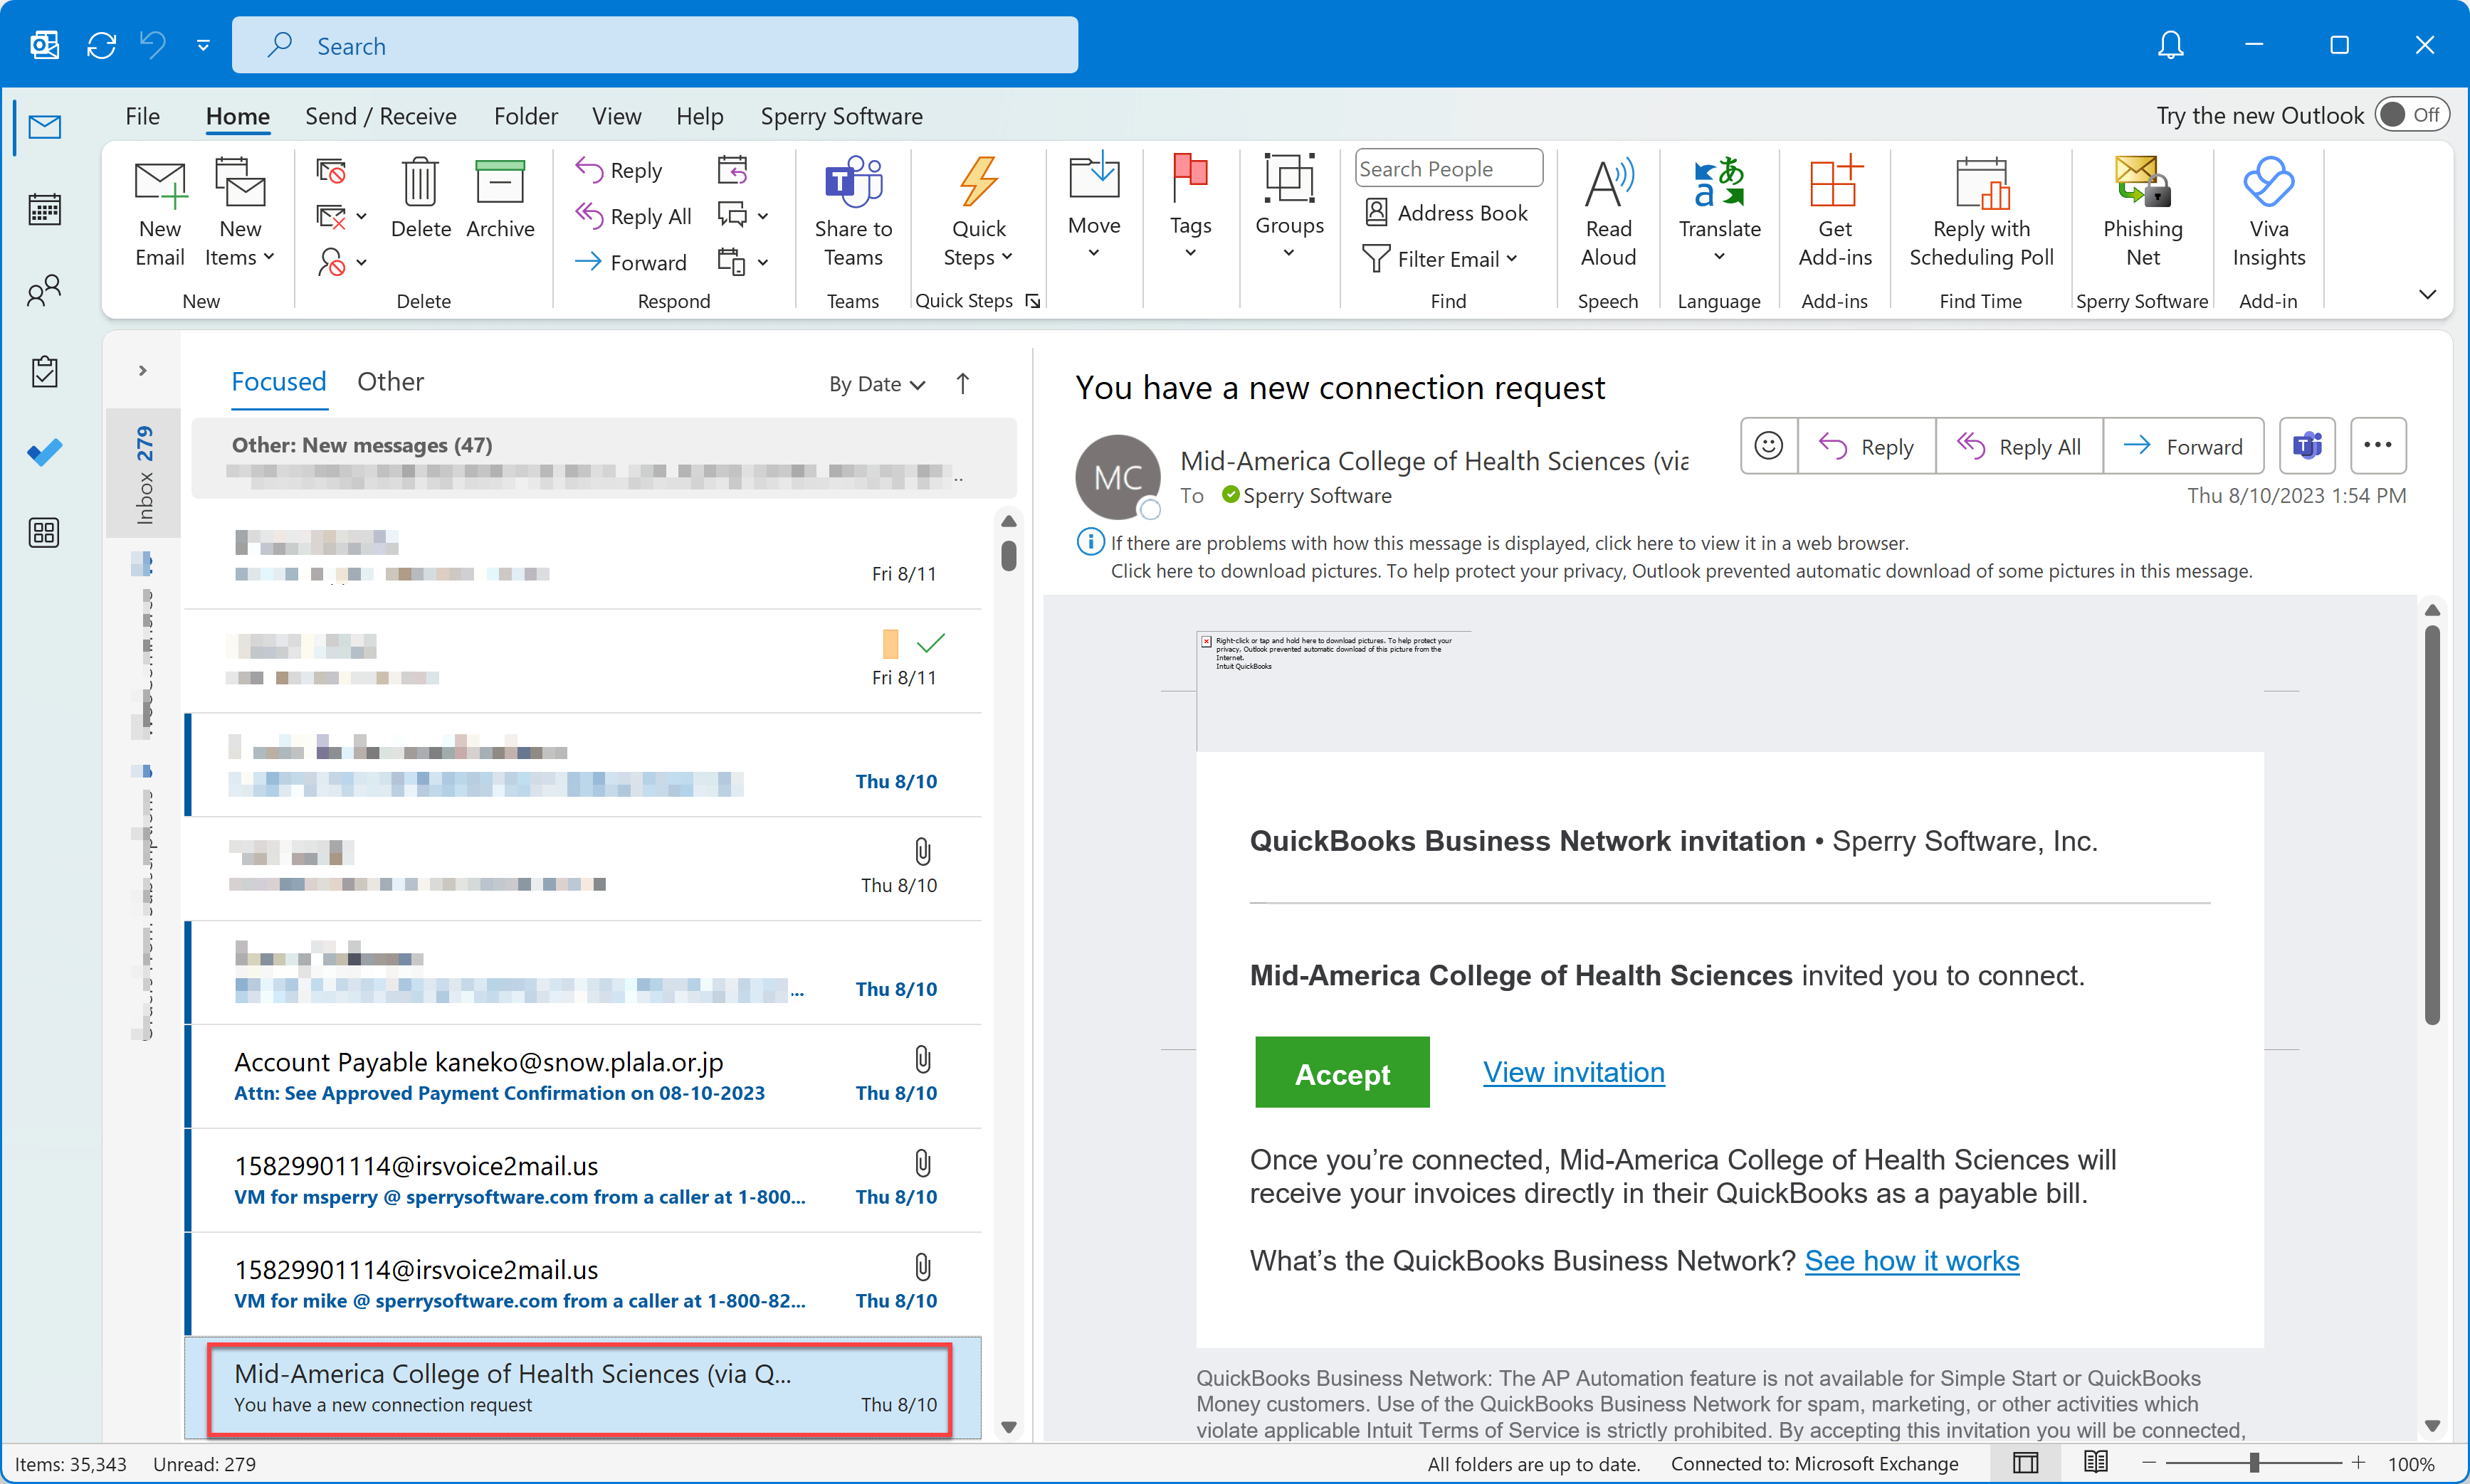
Task: Switch to the Other inbox tab
Action: point(390,382)
